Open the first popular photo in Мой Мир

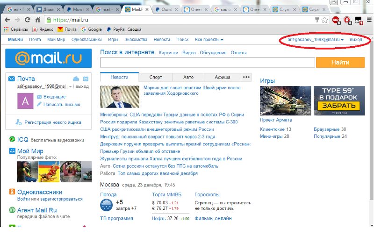pos(28,172)
